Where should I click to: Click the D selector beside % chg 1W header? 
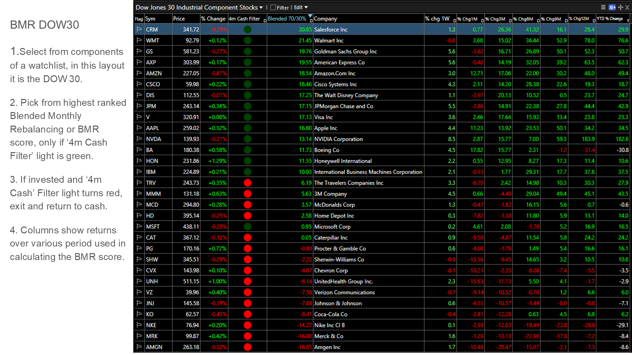454,20
